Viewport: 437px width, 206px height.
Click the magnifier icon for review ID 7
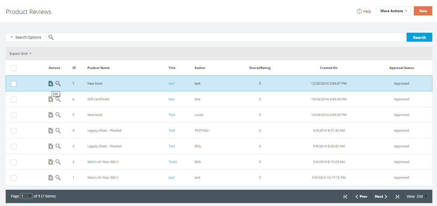[x=58, y=83]
